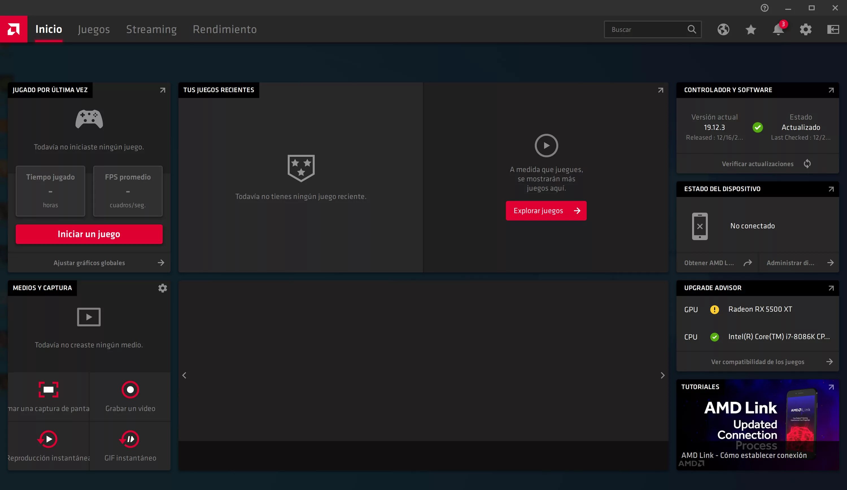Image resolution: width=847 pixels, height=490 pixels.
Task: Click the AMD logo home icon
Action: [14, 29]
